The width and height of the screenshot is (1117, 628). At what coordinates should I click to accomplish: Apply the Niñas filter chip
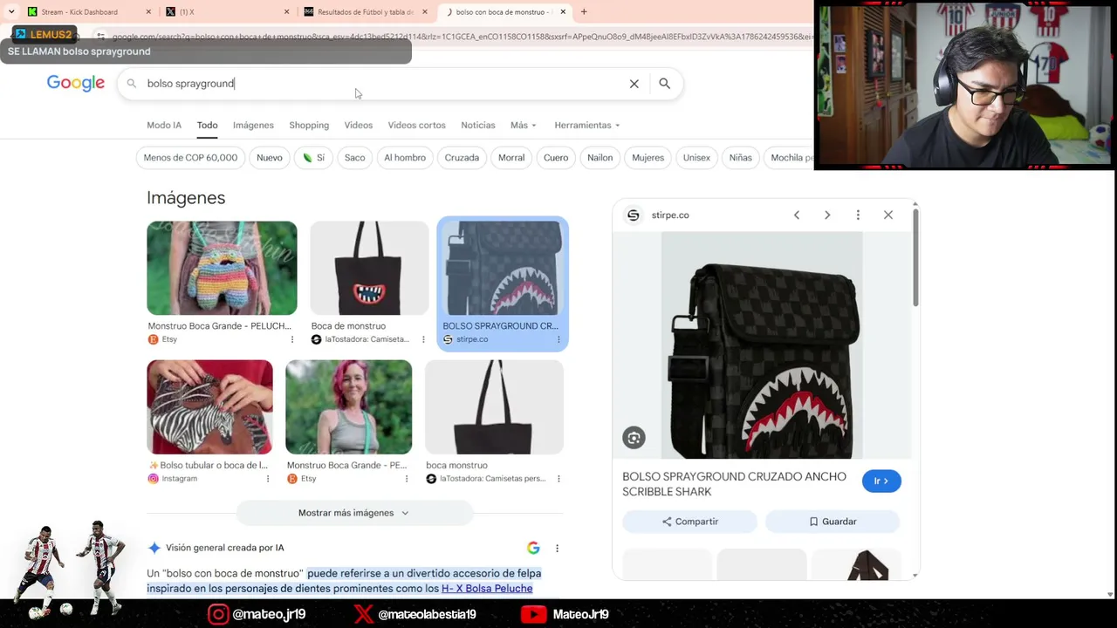click(x=740, y=158)
